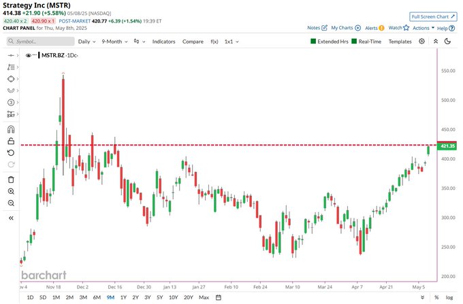Open the 9-Month period dropdown
This screenshot has width=463, height=304.
pos(114,41)
